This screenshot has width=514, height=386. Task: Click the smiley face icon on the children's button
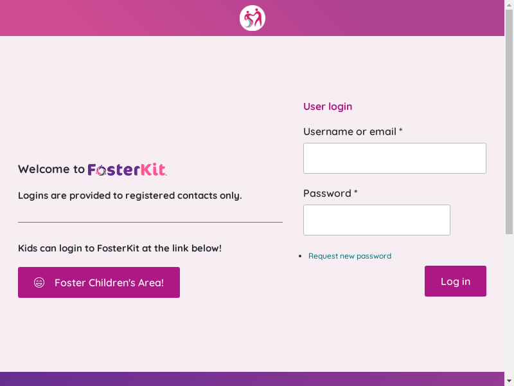39,282
